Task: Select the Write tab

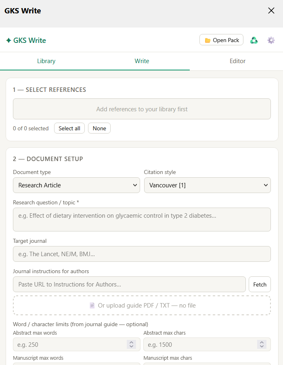Action: (x=142, y=61)
